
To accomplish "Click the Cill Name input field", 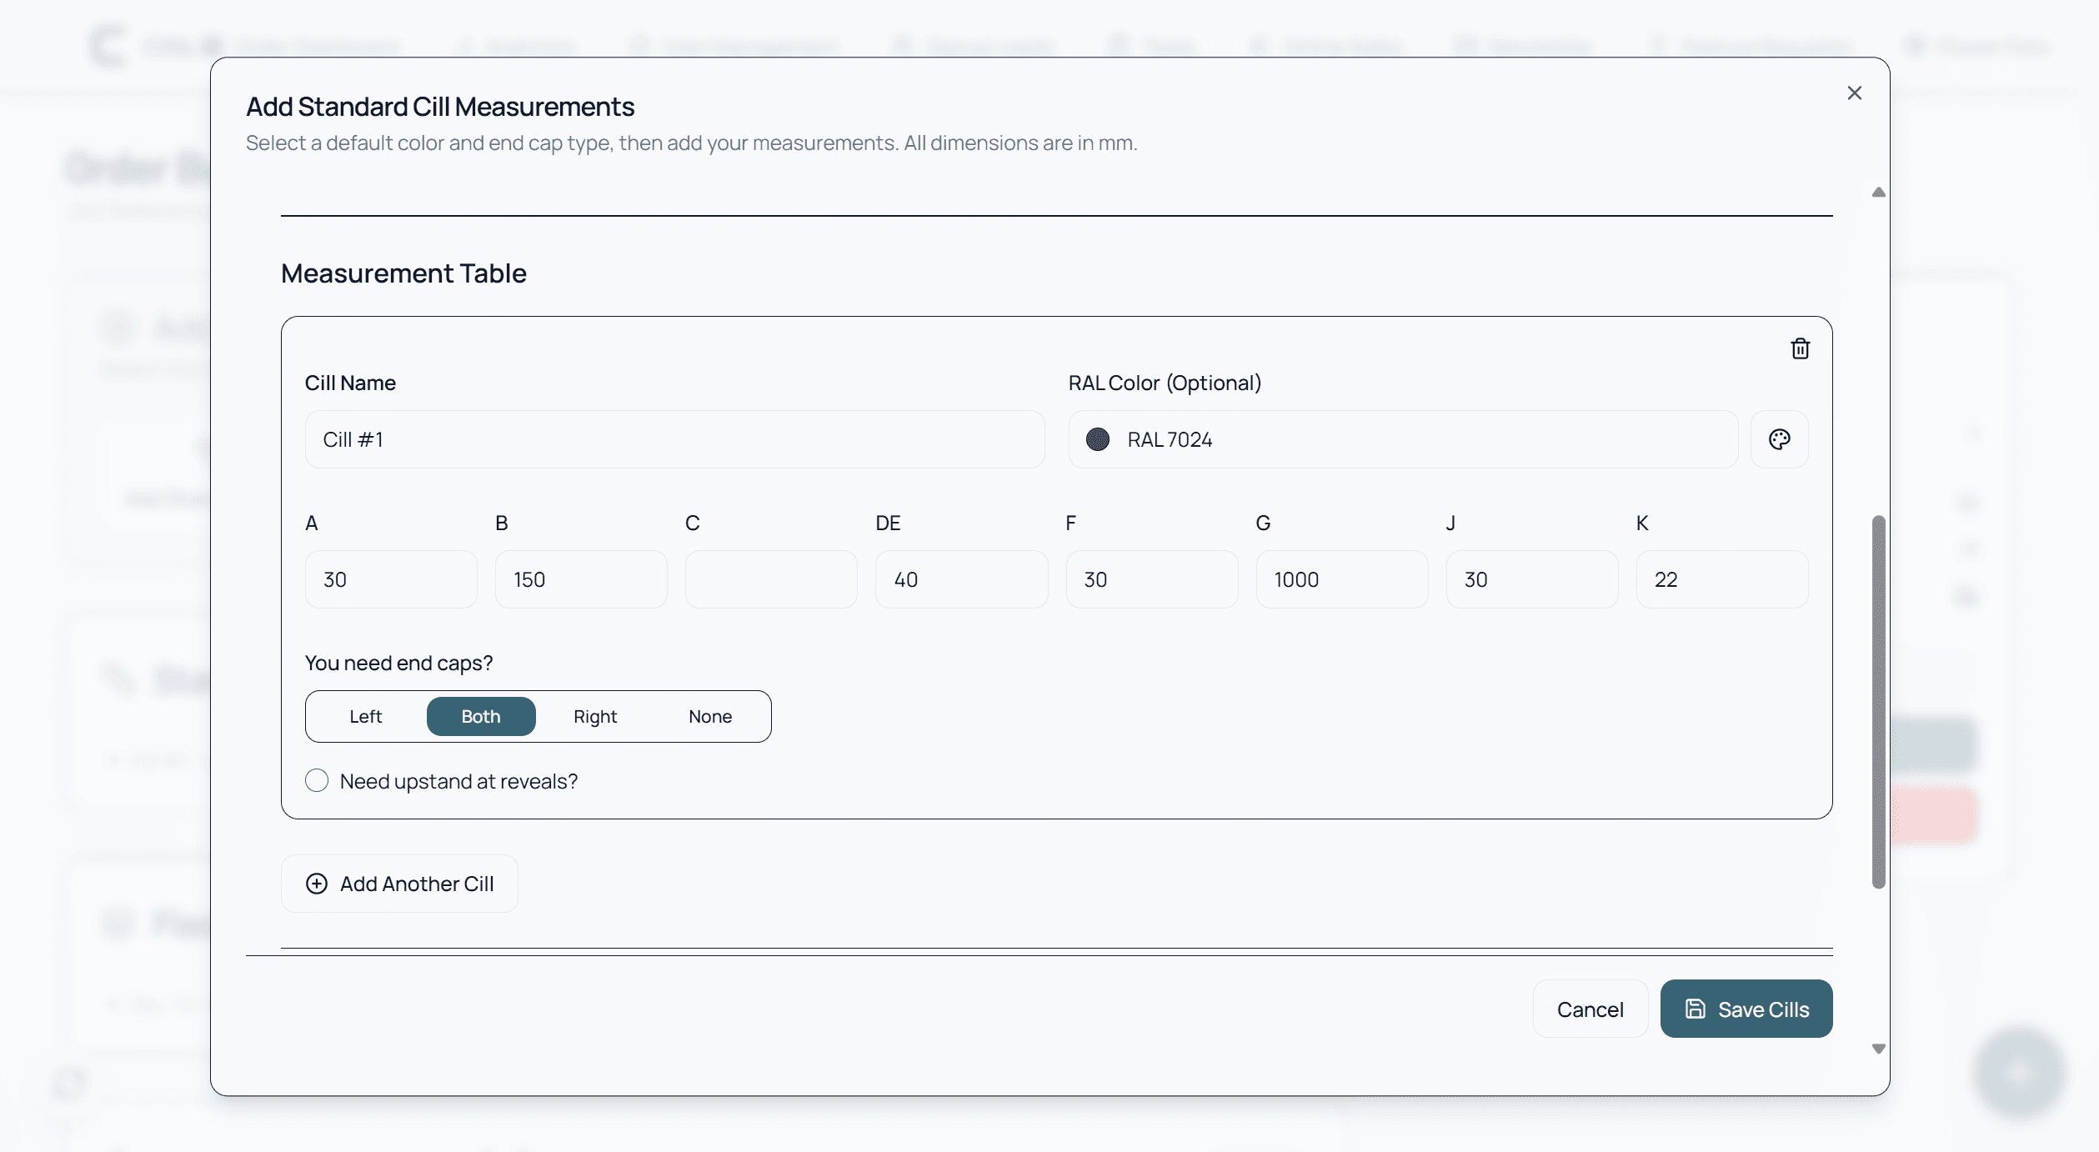I will 674,439.
